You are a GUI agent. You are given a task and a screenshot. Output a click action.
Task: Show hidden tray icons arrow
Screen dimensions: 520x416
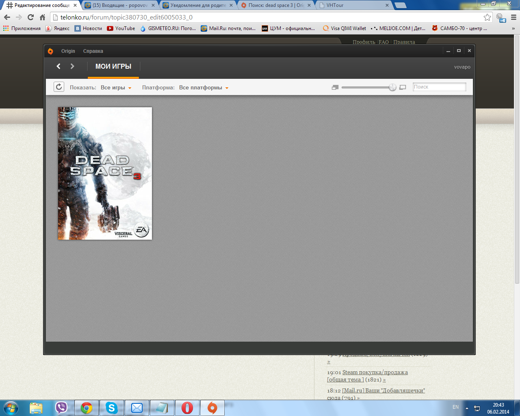(x=467, y=408)
